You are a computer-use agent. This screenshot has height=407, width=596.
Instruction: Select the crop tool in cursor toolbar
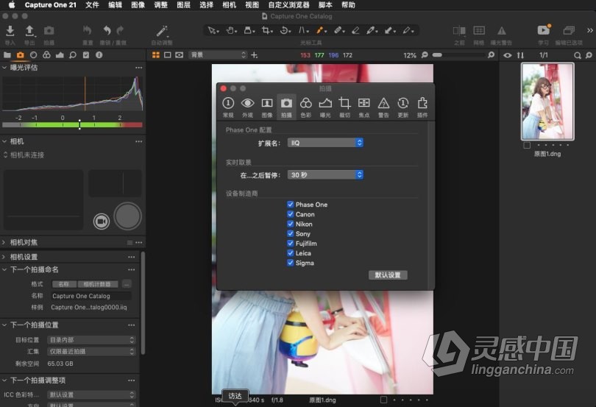pyautogui.click(x=267, y=30)
